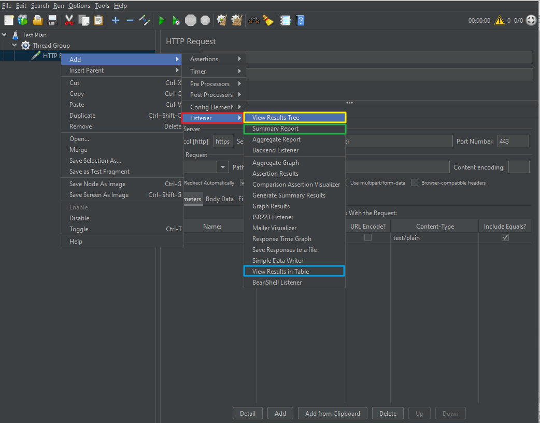Click the Cut scissors toolbar icon

pyautogui.click(x=69, y=20)
